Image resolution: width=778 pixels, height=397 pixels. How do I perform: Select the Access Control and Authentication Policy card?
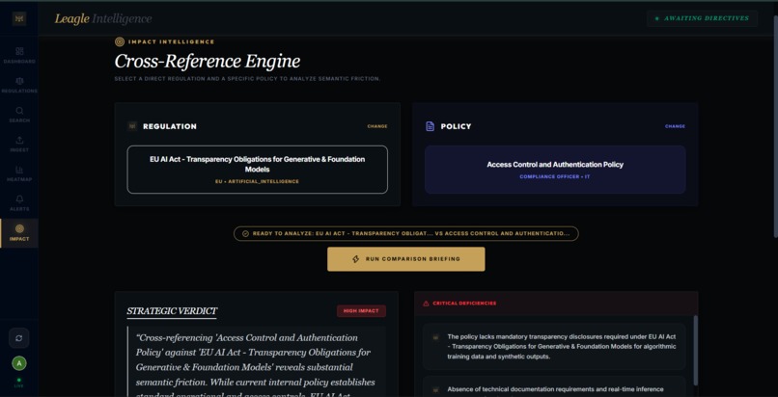tap(555, 170)
